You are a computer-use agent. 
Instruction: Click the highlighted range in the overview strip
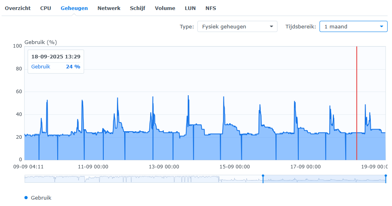[x=324, y=179]
